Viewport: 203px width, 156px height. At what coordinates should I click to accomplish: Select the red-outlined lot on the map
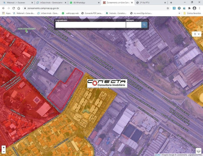[66, 89]
